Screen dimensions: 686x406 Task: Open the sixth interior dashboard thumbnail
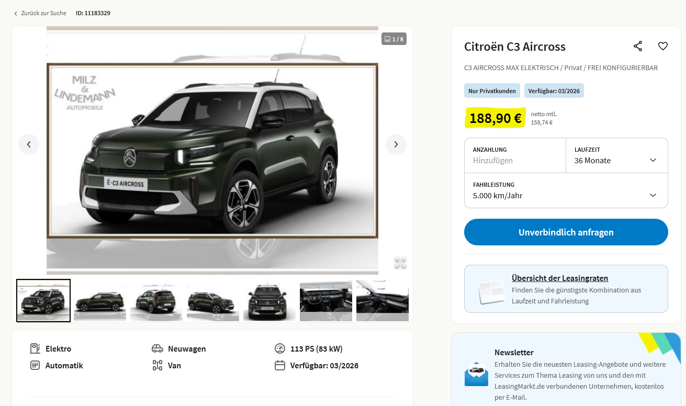click(x=326, y=301)
